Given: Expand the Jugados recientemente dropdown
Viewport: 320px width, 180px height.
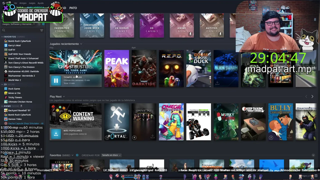Looking at the screenshot, I should click(x=81, y=44).
